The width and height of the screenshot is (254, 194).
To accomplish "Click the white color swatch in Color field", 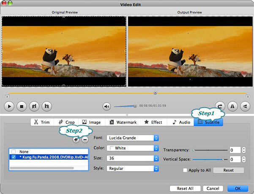I will (x=112, y=148).
